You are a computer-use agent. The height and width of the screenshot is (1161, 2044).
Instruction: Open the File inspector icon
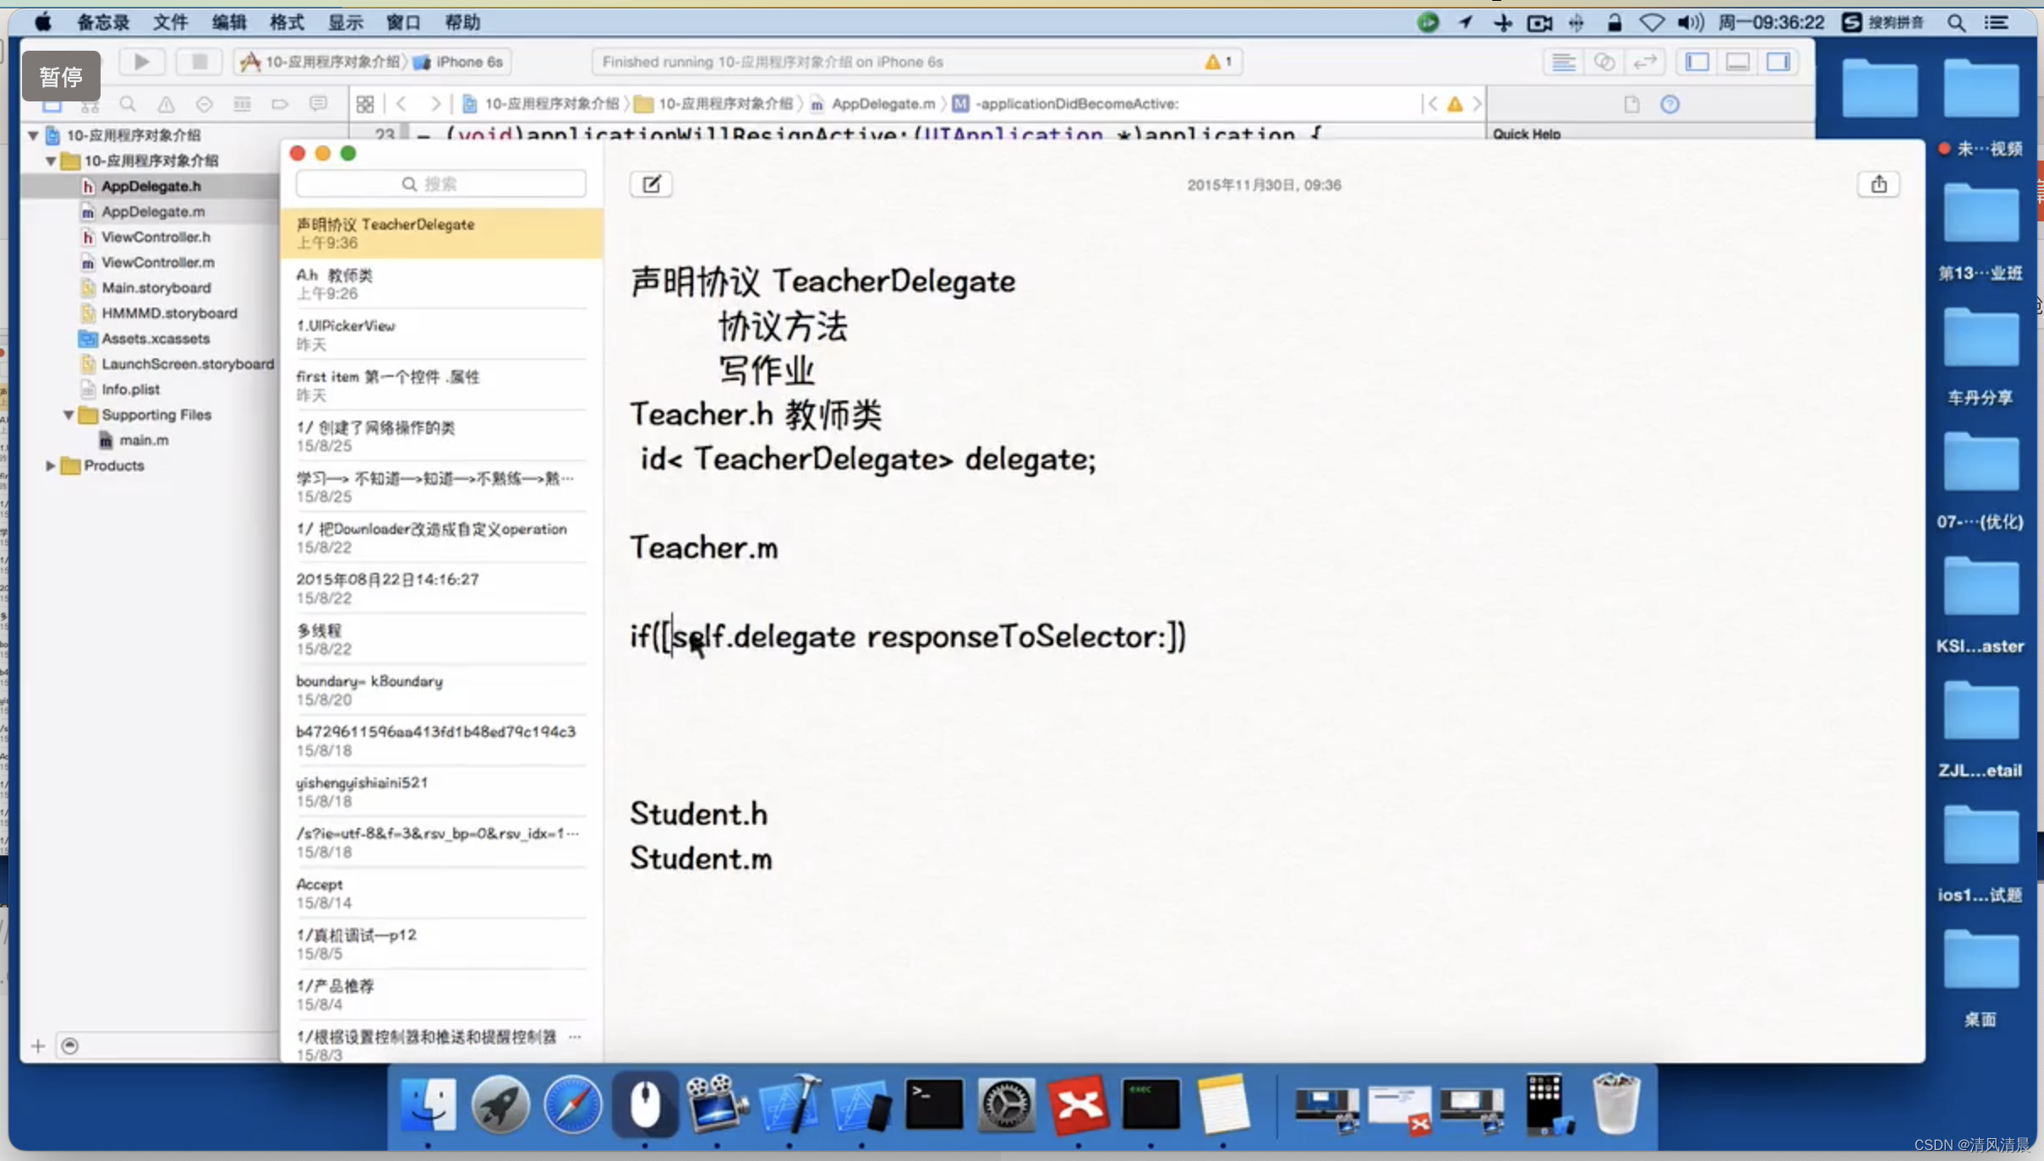[x=1631, y=104]
